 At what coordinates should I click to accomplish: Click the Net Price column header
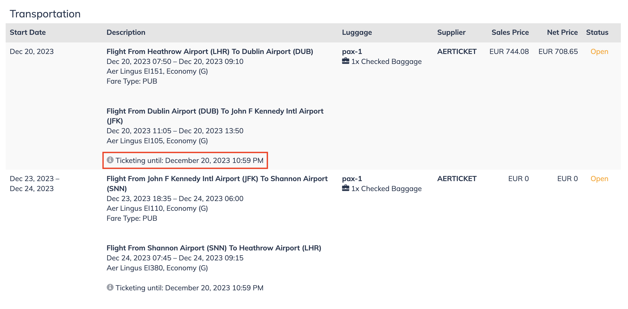point(562,32)
